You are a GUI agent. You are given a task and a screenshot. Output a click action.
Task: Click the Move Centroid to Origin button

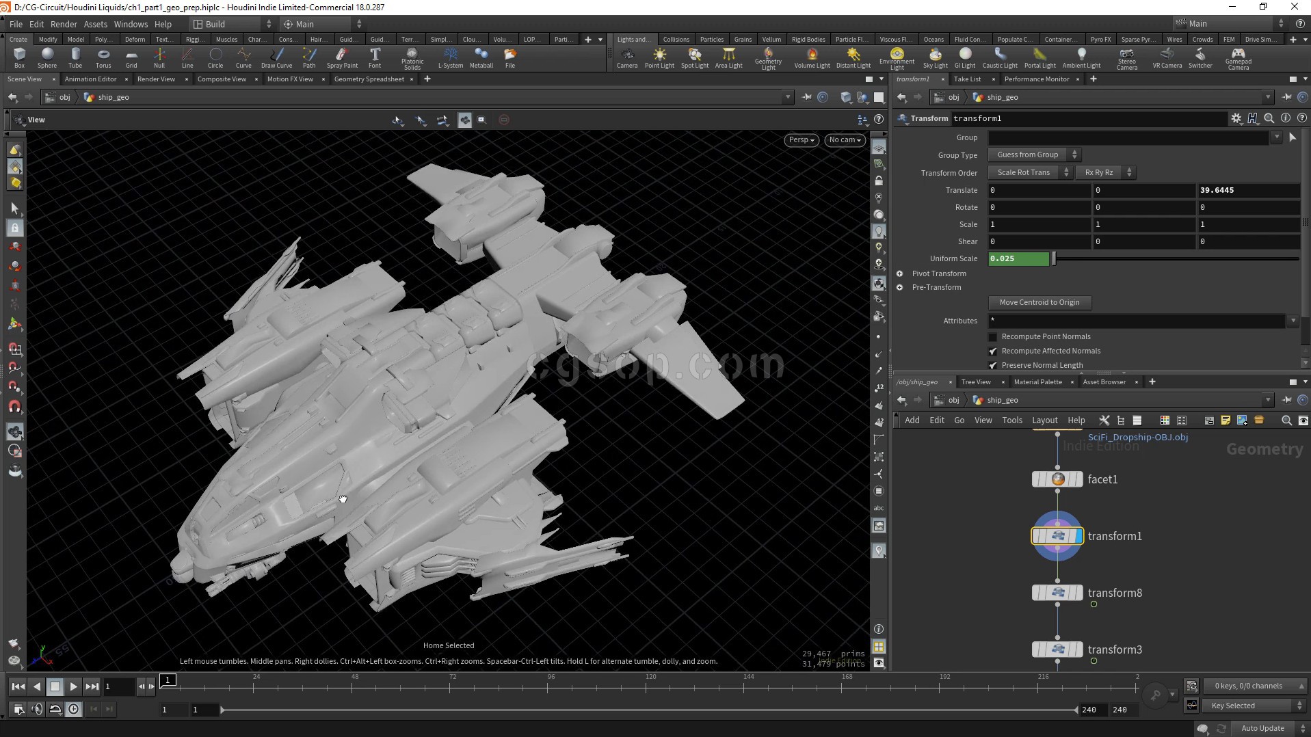pos(1039,302)
